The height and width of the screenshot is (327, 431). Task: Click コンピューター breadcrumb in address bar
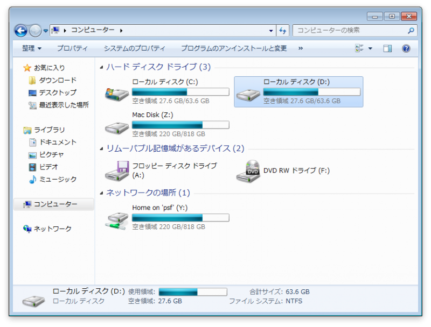pos(93,30)
